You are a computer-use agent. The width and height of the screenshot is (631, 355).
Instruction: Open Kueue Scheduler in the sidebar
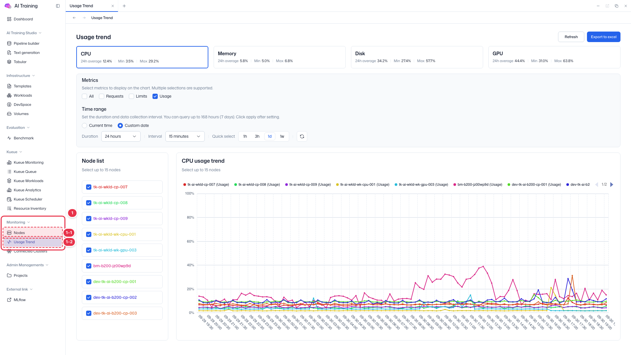(28, 199)
